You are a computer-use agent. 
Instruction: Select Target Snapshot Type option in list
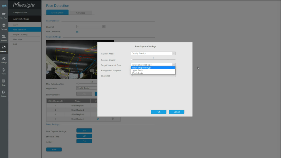[153, 68]
